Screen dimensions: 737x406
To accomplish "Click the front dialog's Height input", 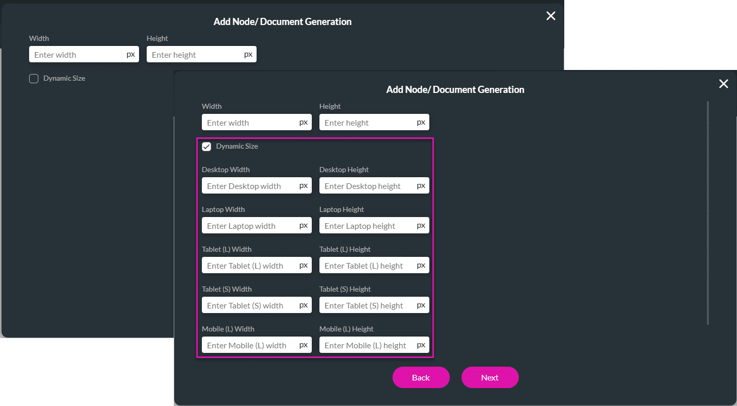I will coord(368,123).
